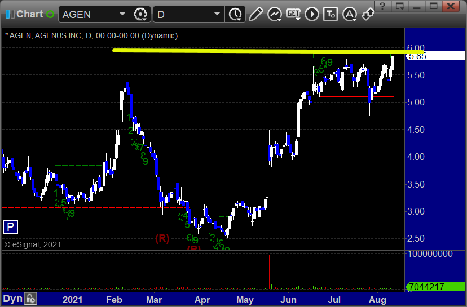Click the Chart window title label
This screenshot has width=467, height=307.
click(30, 14)
